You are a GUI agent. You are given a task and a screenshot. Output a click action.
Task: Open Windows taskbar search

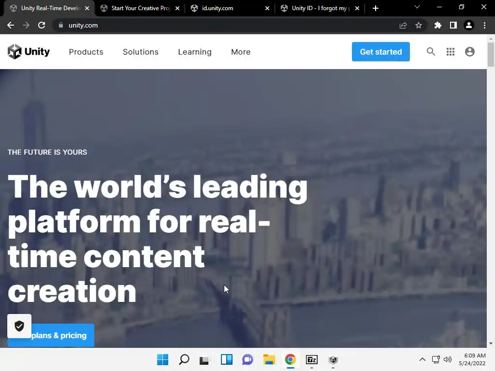click(x=184, y=359)
